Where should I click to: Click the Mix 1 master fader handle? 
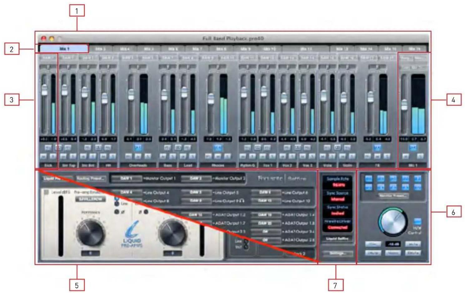[404, 105]
